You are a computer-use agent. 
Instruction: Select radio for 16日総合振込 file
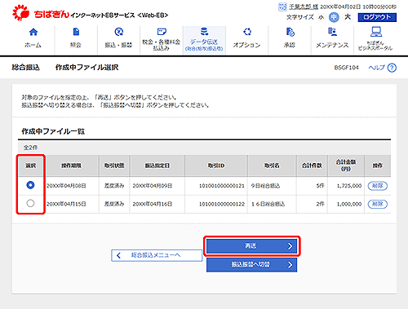coord(30,203)
